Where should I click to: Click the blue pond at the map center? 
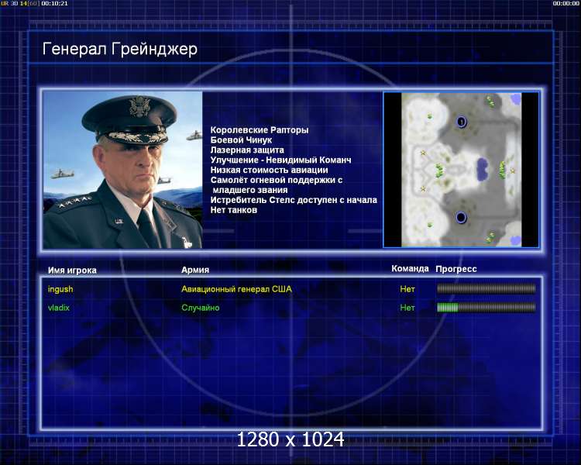point(482,169)
